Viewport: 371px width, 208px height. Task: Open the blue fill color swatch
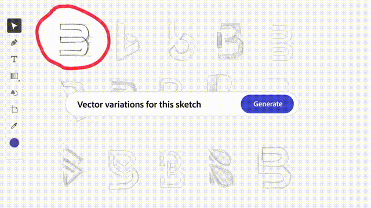14,143
